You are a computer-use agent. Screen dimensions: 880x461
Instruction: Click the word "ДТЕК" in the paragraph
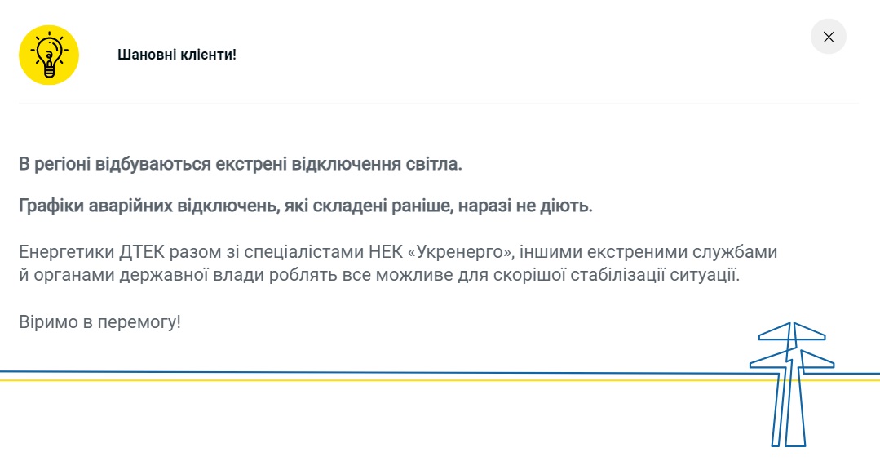tap(142, 251)
